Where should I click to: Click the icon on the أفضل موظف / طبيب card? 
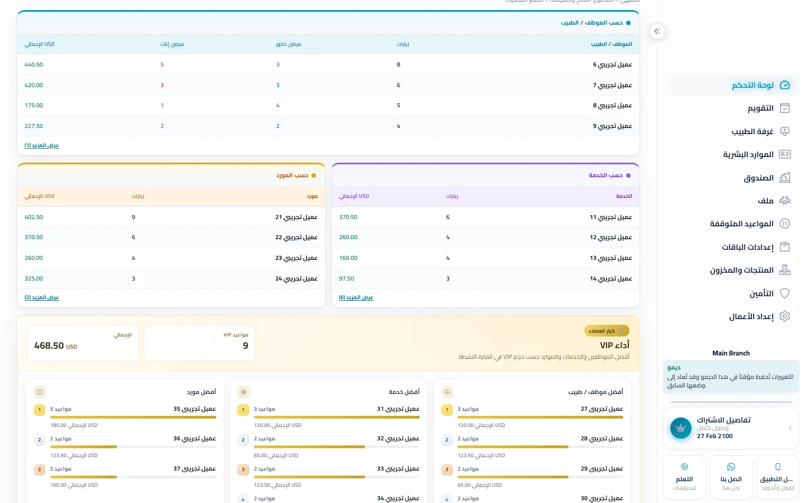447,392
